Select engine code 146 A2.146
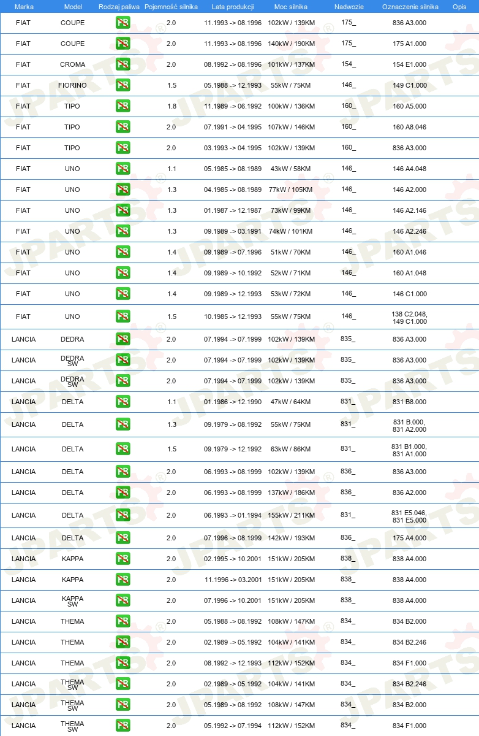The width and height of the screenshot is (479, 736). [410, 210]
